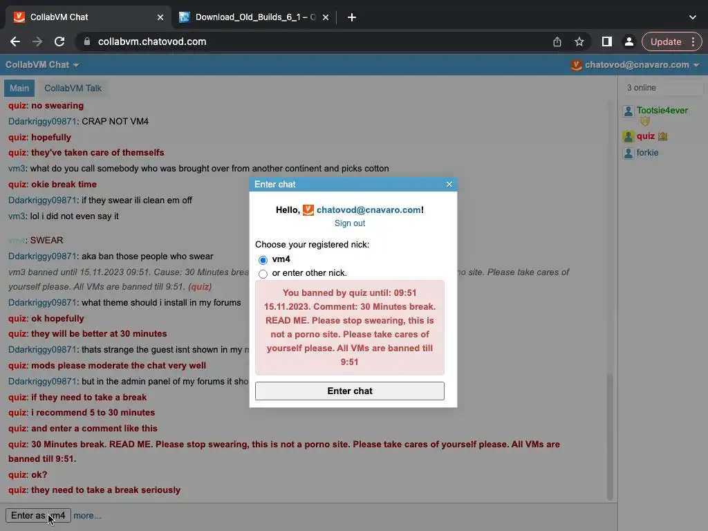Click the Chatovod logo in header account

(x=576, y=65)
